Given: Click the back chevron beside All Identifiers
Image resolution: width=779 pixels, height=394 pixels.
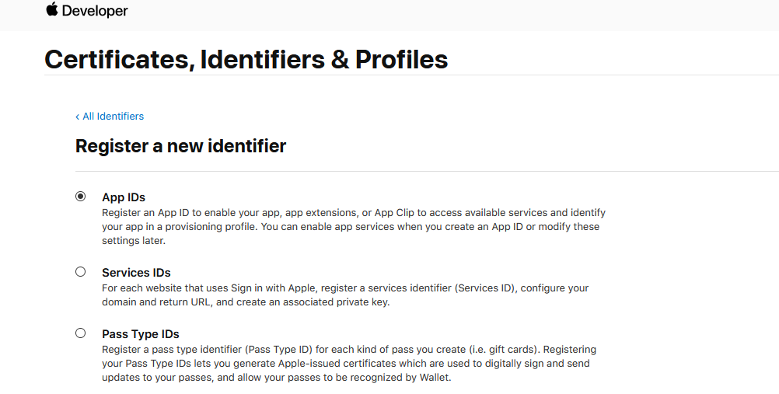Looking at the screenshot, I should [x=78, y=117].
